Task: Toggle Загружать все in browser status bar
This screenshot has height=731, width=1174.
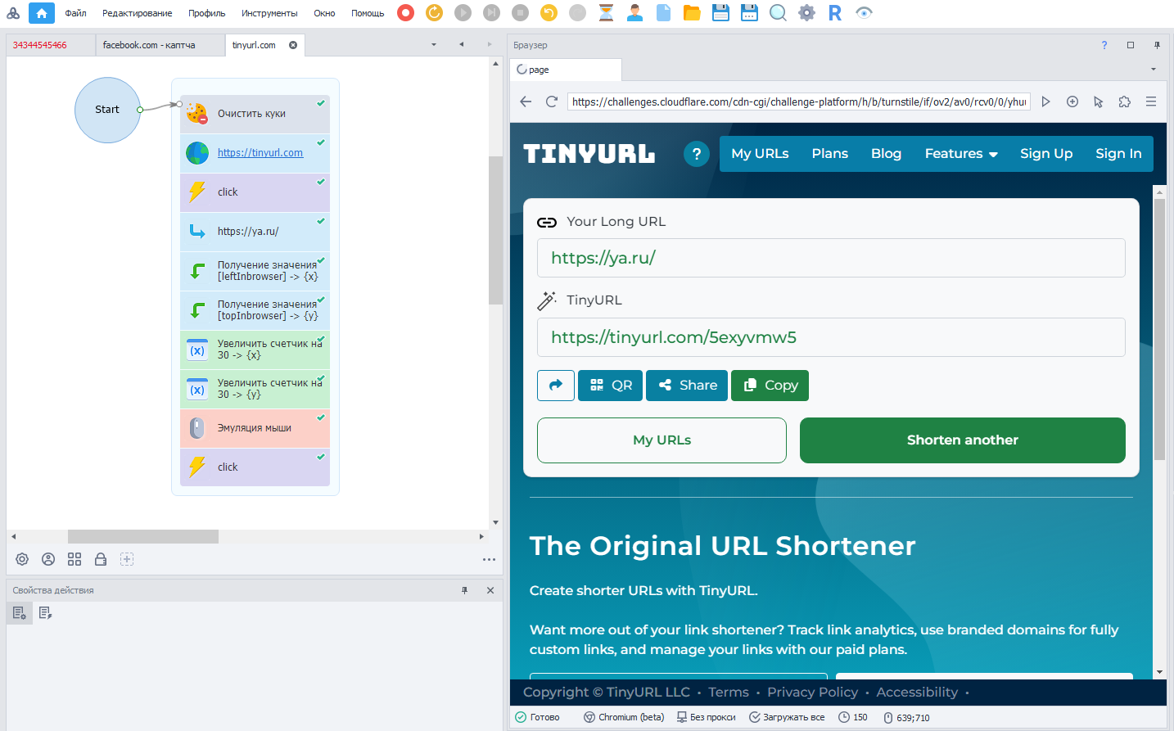Action: tap(787, 717)
